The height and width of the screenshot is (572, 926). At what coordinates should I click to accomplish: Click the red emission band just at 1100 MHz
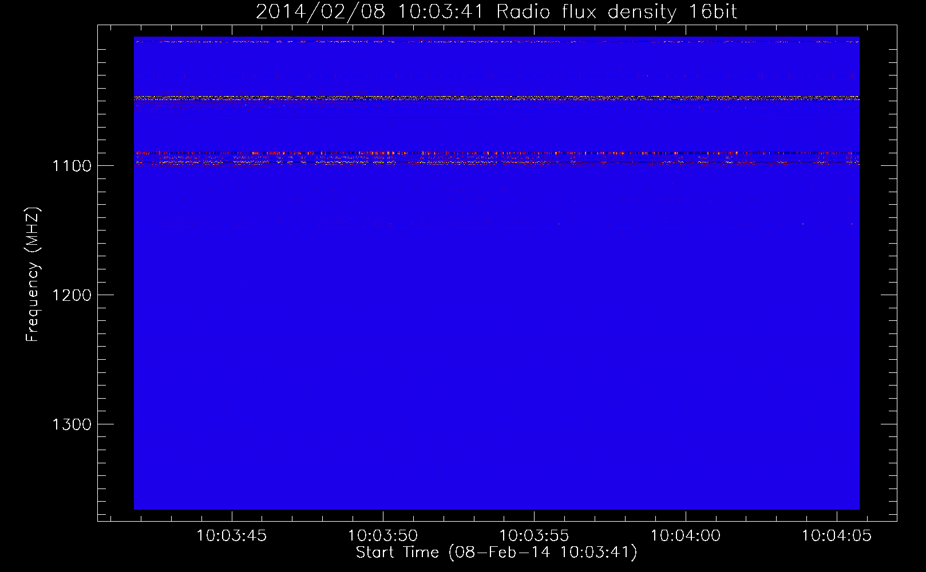(496, 162)
